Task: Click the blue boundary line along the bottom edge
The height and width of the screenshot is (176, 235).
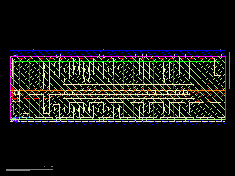Action: pyautogui.click(x=117, y=125)
